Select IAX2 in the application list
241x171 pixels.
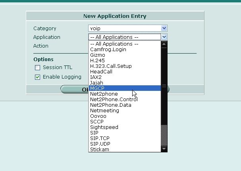[x=125, y=77]
